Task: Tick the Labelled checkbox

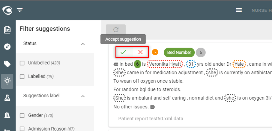Action: click(22, 76)
